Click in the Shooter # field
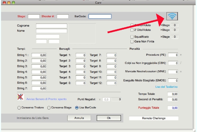Image resolution: width=197 pixels, height=132 pixels. click(62, 16)
